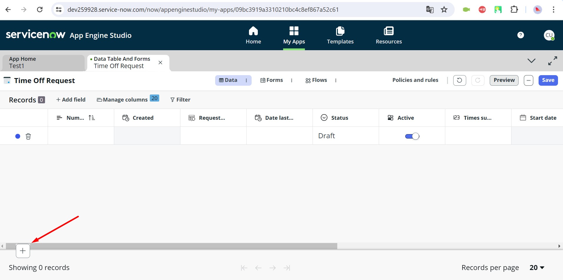Open the Flows options kebab menu
Viewport: 563px width, 280px height.
pyautogui.click(x=336, y=80)
